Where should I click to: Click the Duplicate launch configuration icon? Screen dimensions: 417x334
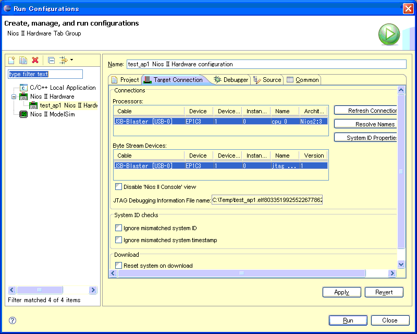[x=23, y=60]
